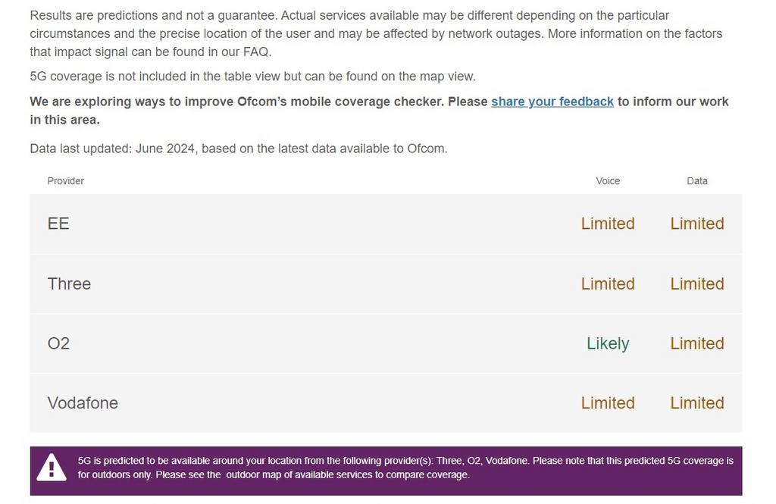
Task: Select the Three provider name
Action: click(69, 283)
